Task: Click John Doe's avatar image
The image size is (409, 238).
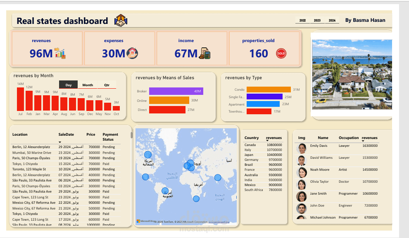Action: coord(302,208)
